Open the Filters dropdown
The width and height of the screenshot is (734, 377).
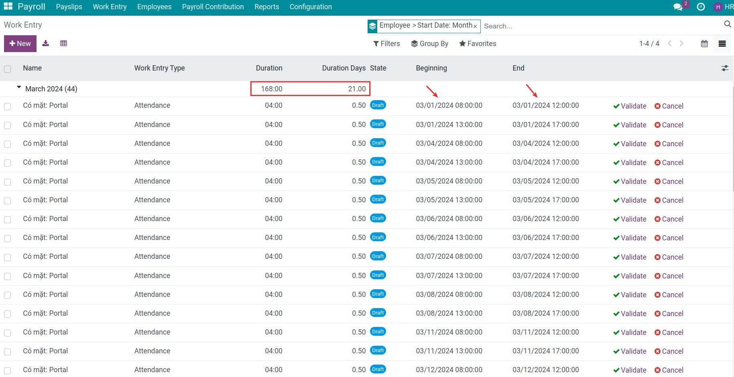click(x=386, y=44)
